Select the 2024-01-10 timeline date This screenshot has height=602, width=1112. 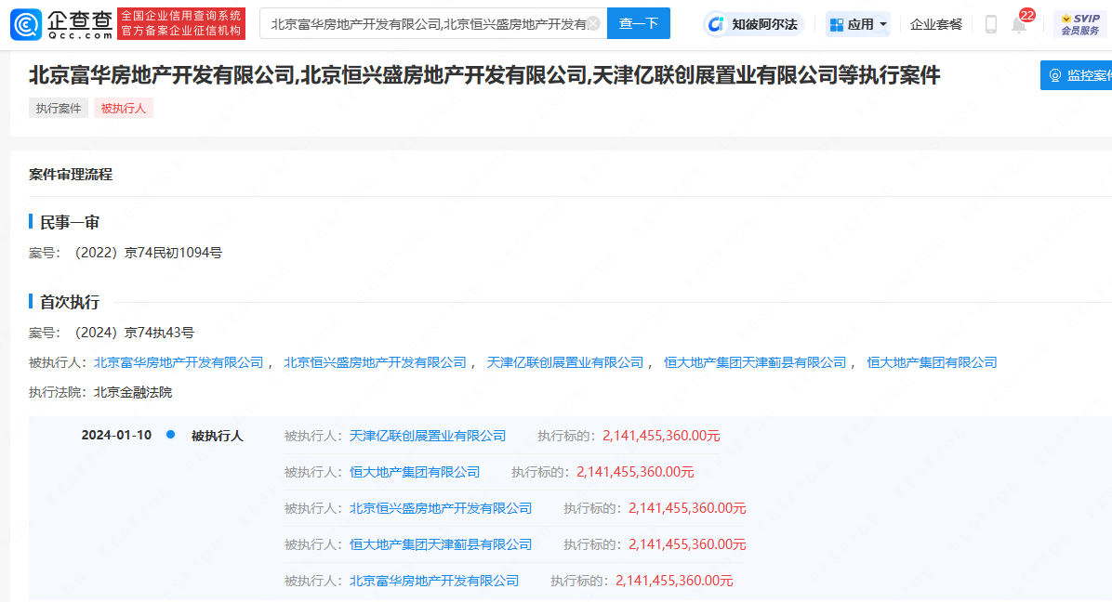point(116,436)
